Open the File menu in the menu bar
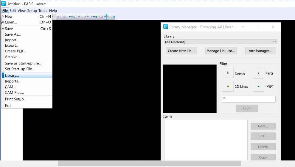This screenshot has width=295, height=167. coord(5,11)
